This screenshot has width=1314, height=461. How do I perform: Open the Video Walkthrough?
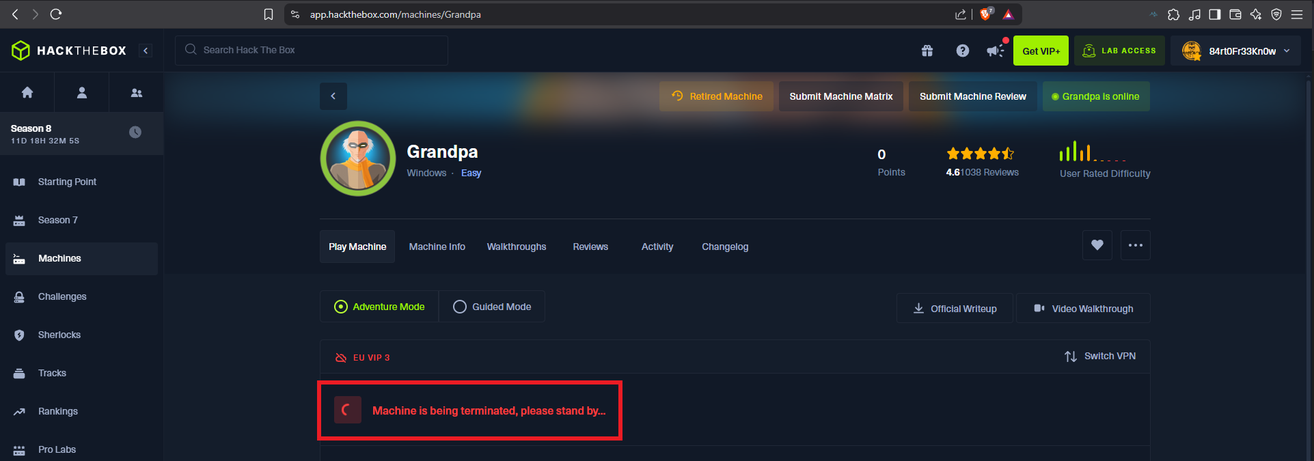pyautogui.click(x=1083, y=309)
